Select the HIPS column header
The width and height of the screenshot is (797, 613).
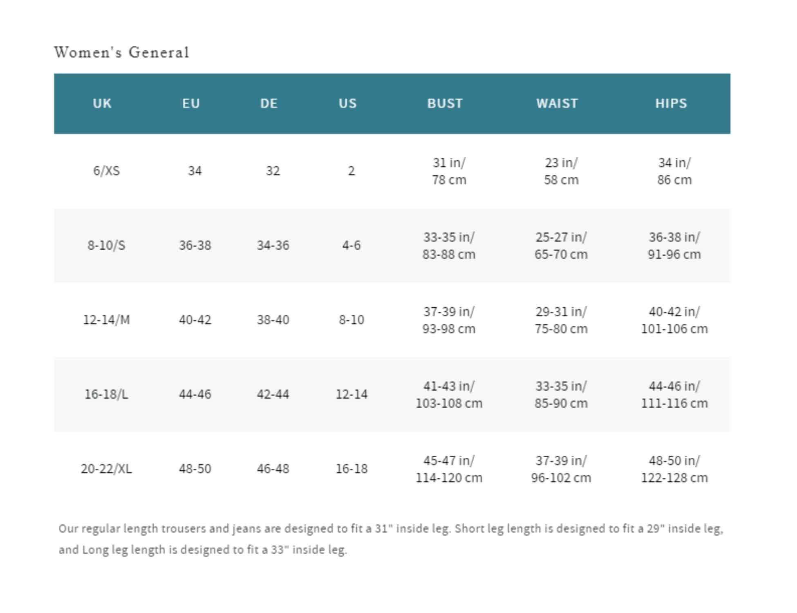tap(671, 103)
